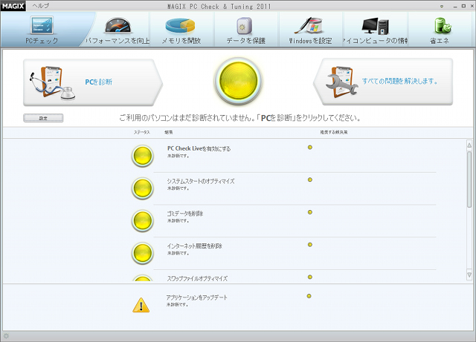
Task: Select the データを保護 tab
Action: click(245, 30)
